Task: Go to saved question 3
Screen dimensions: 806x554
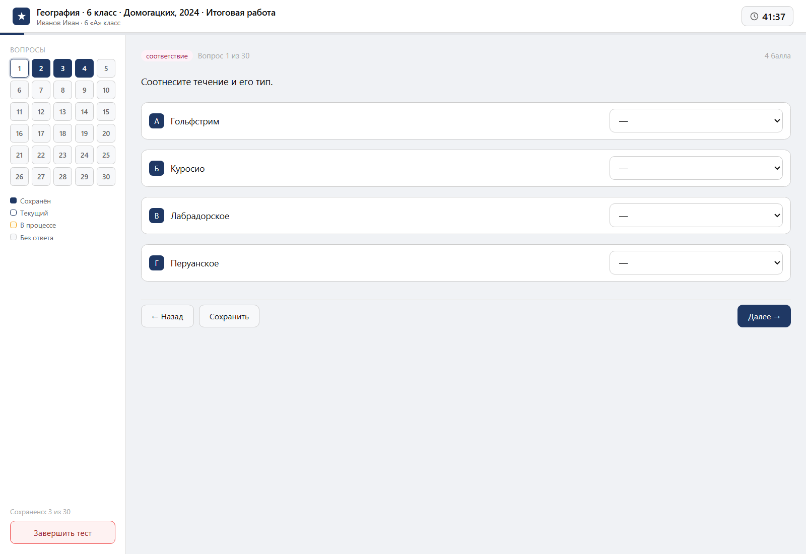Action: click(62, 68)
